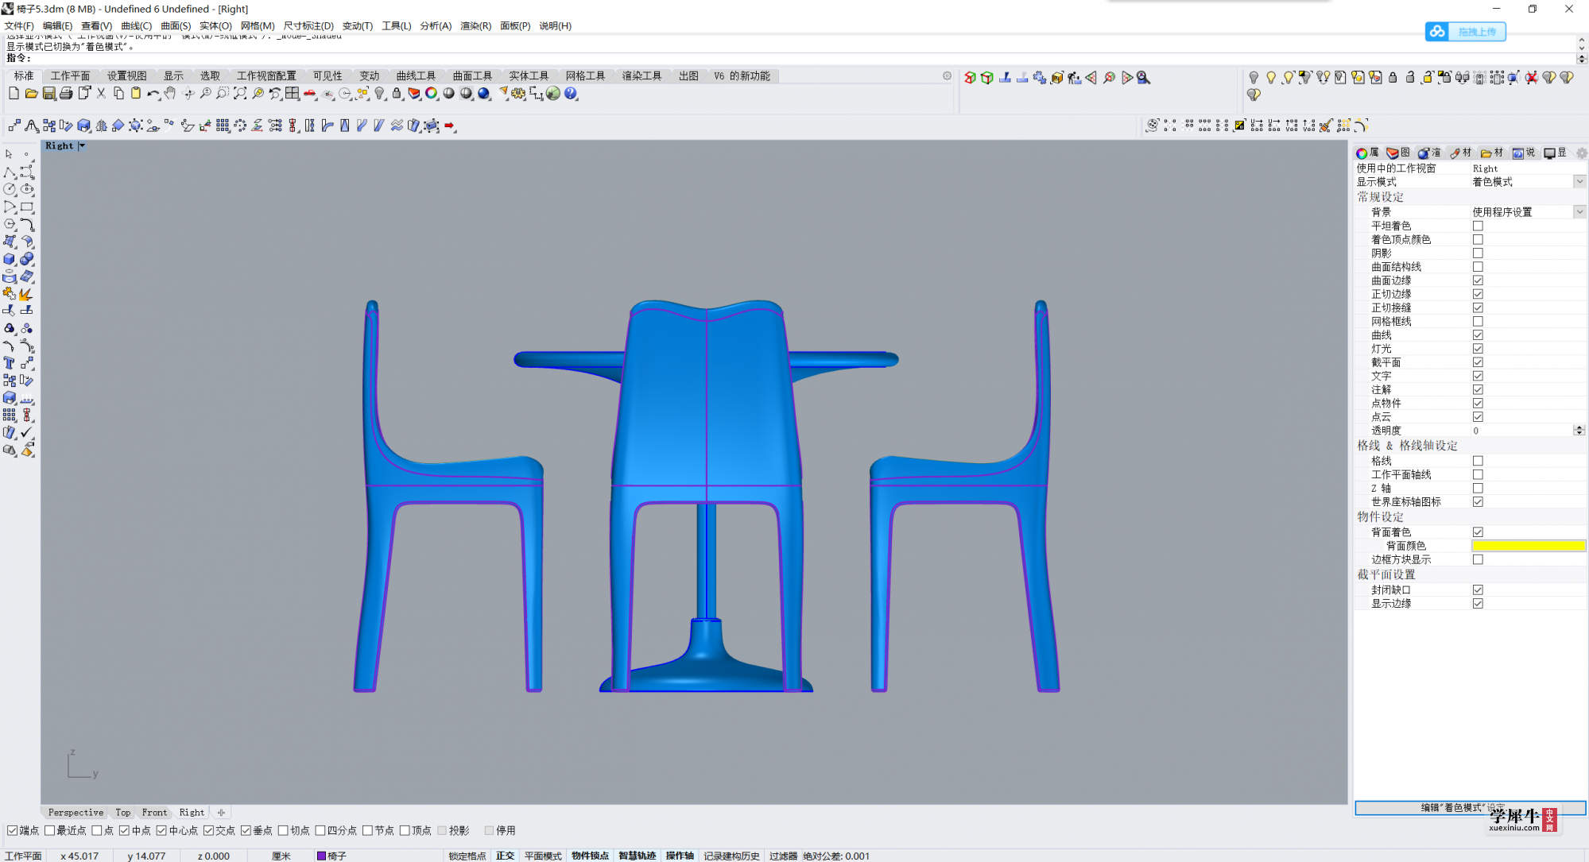Click the color wheel object properties icon
Screen dimensions: 1589x862
coord(432,94)
